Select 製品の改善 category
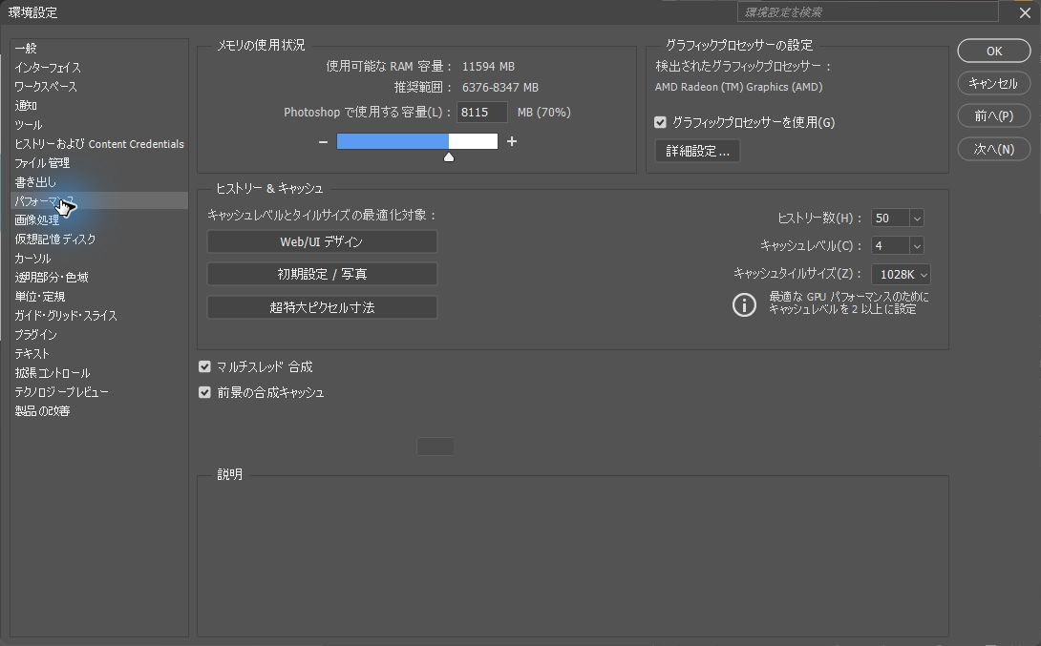 tap(99, 411)
